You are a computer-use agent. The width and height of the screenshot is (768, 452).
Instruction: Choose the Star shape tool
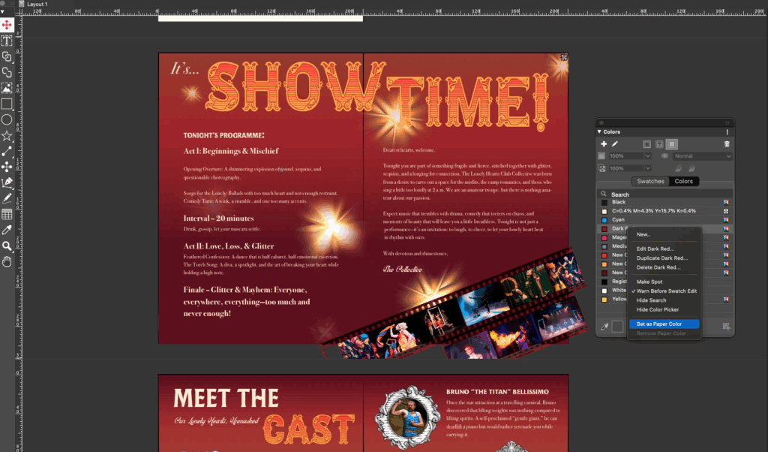point(7,135)
